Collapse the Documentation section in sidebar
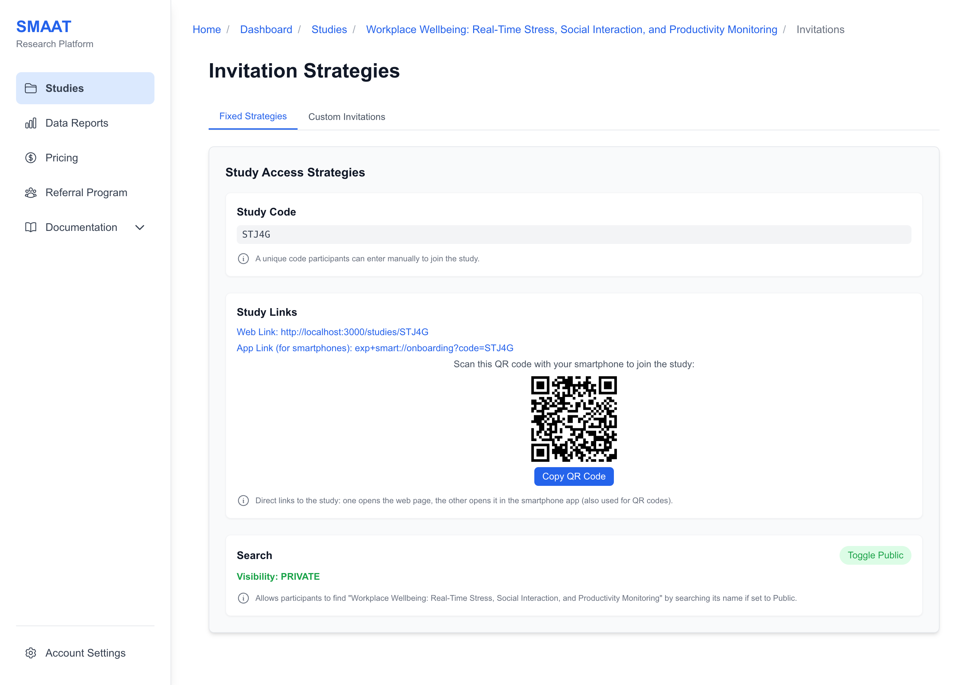 (140, 228)
